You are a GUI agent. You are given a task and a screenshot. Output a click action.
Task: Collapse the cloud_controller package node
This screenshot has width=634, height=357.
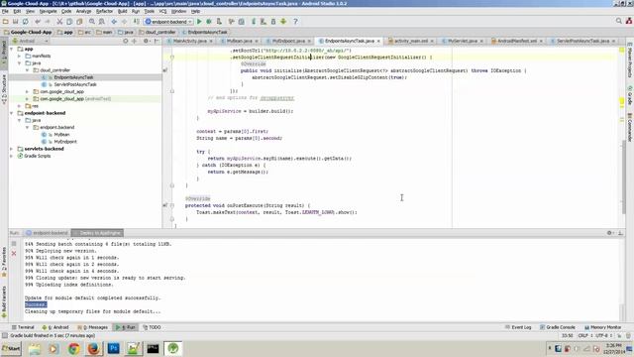pos(27,70)
